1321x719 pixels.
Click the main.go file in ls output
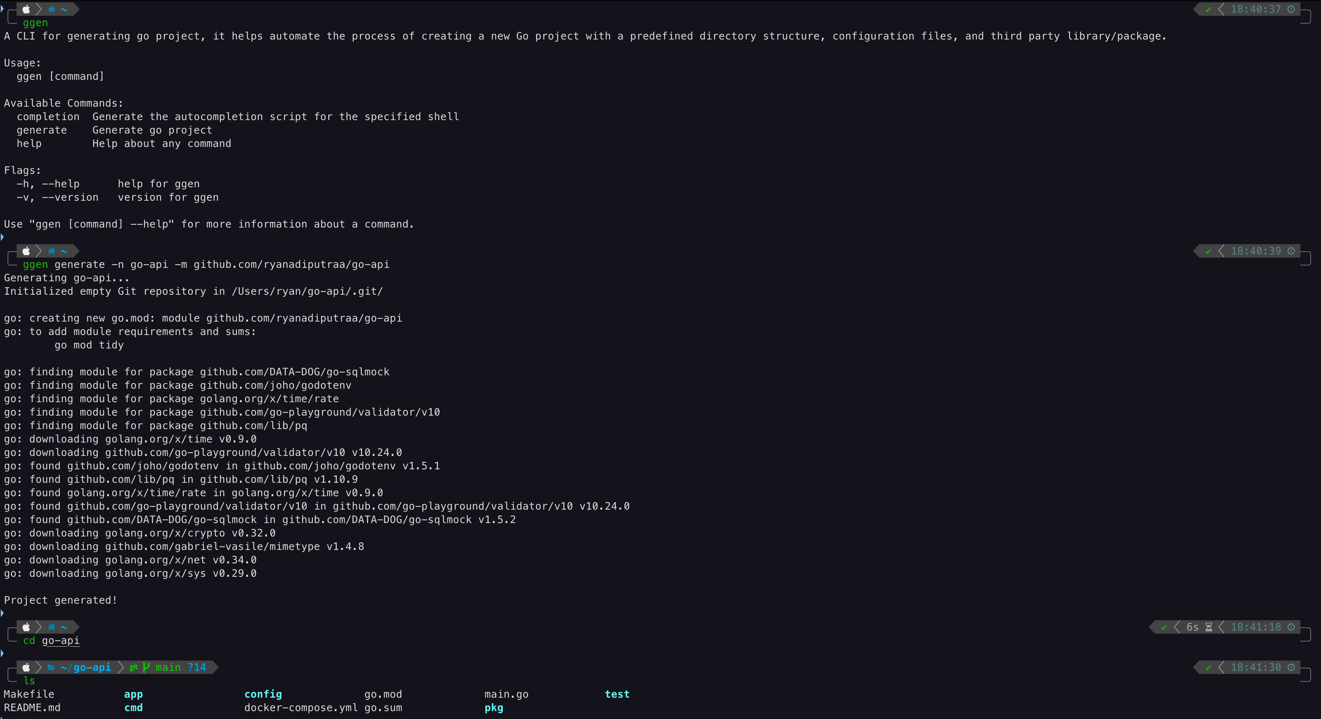[506, 695]
